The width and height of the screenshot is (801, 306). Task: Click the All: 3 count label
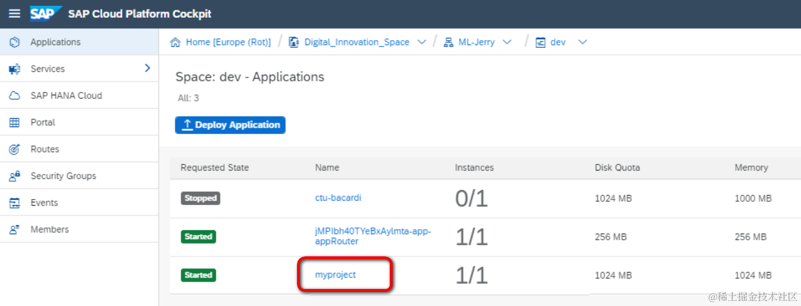188,98
